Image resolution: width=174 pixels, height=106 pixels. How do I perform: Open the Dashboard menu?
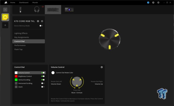[24, 3]
